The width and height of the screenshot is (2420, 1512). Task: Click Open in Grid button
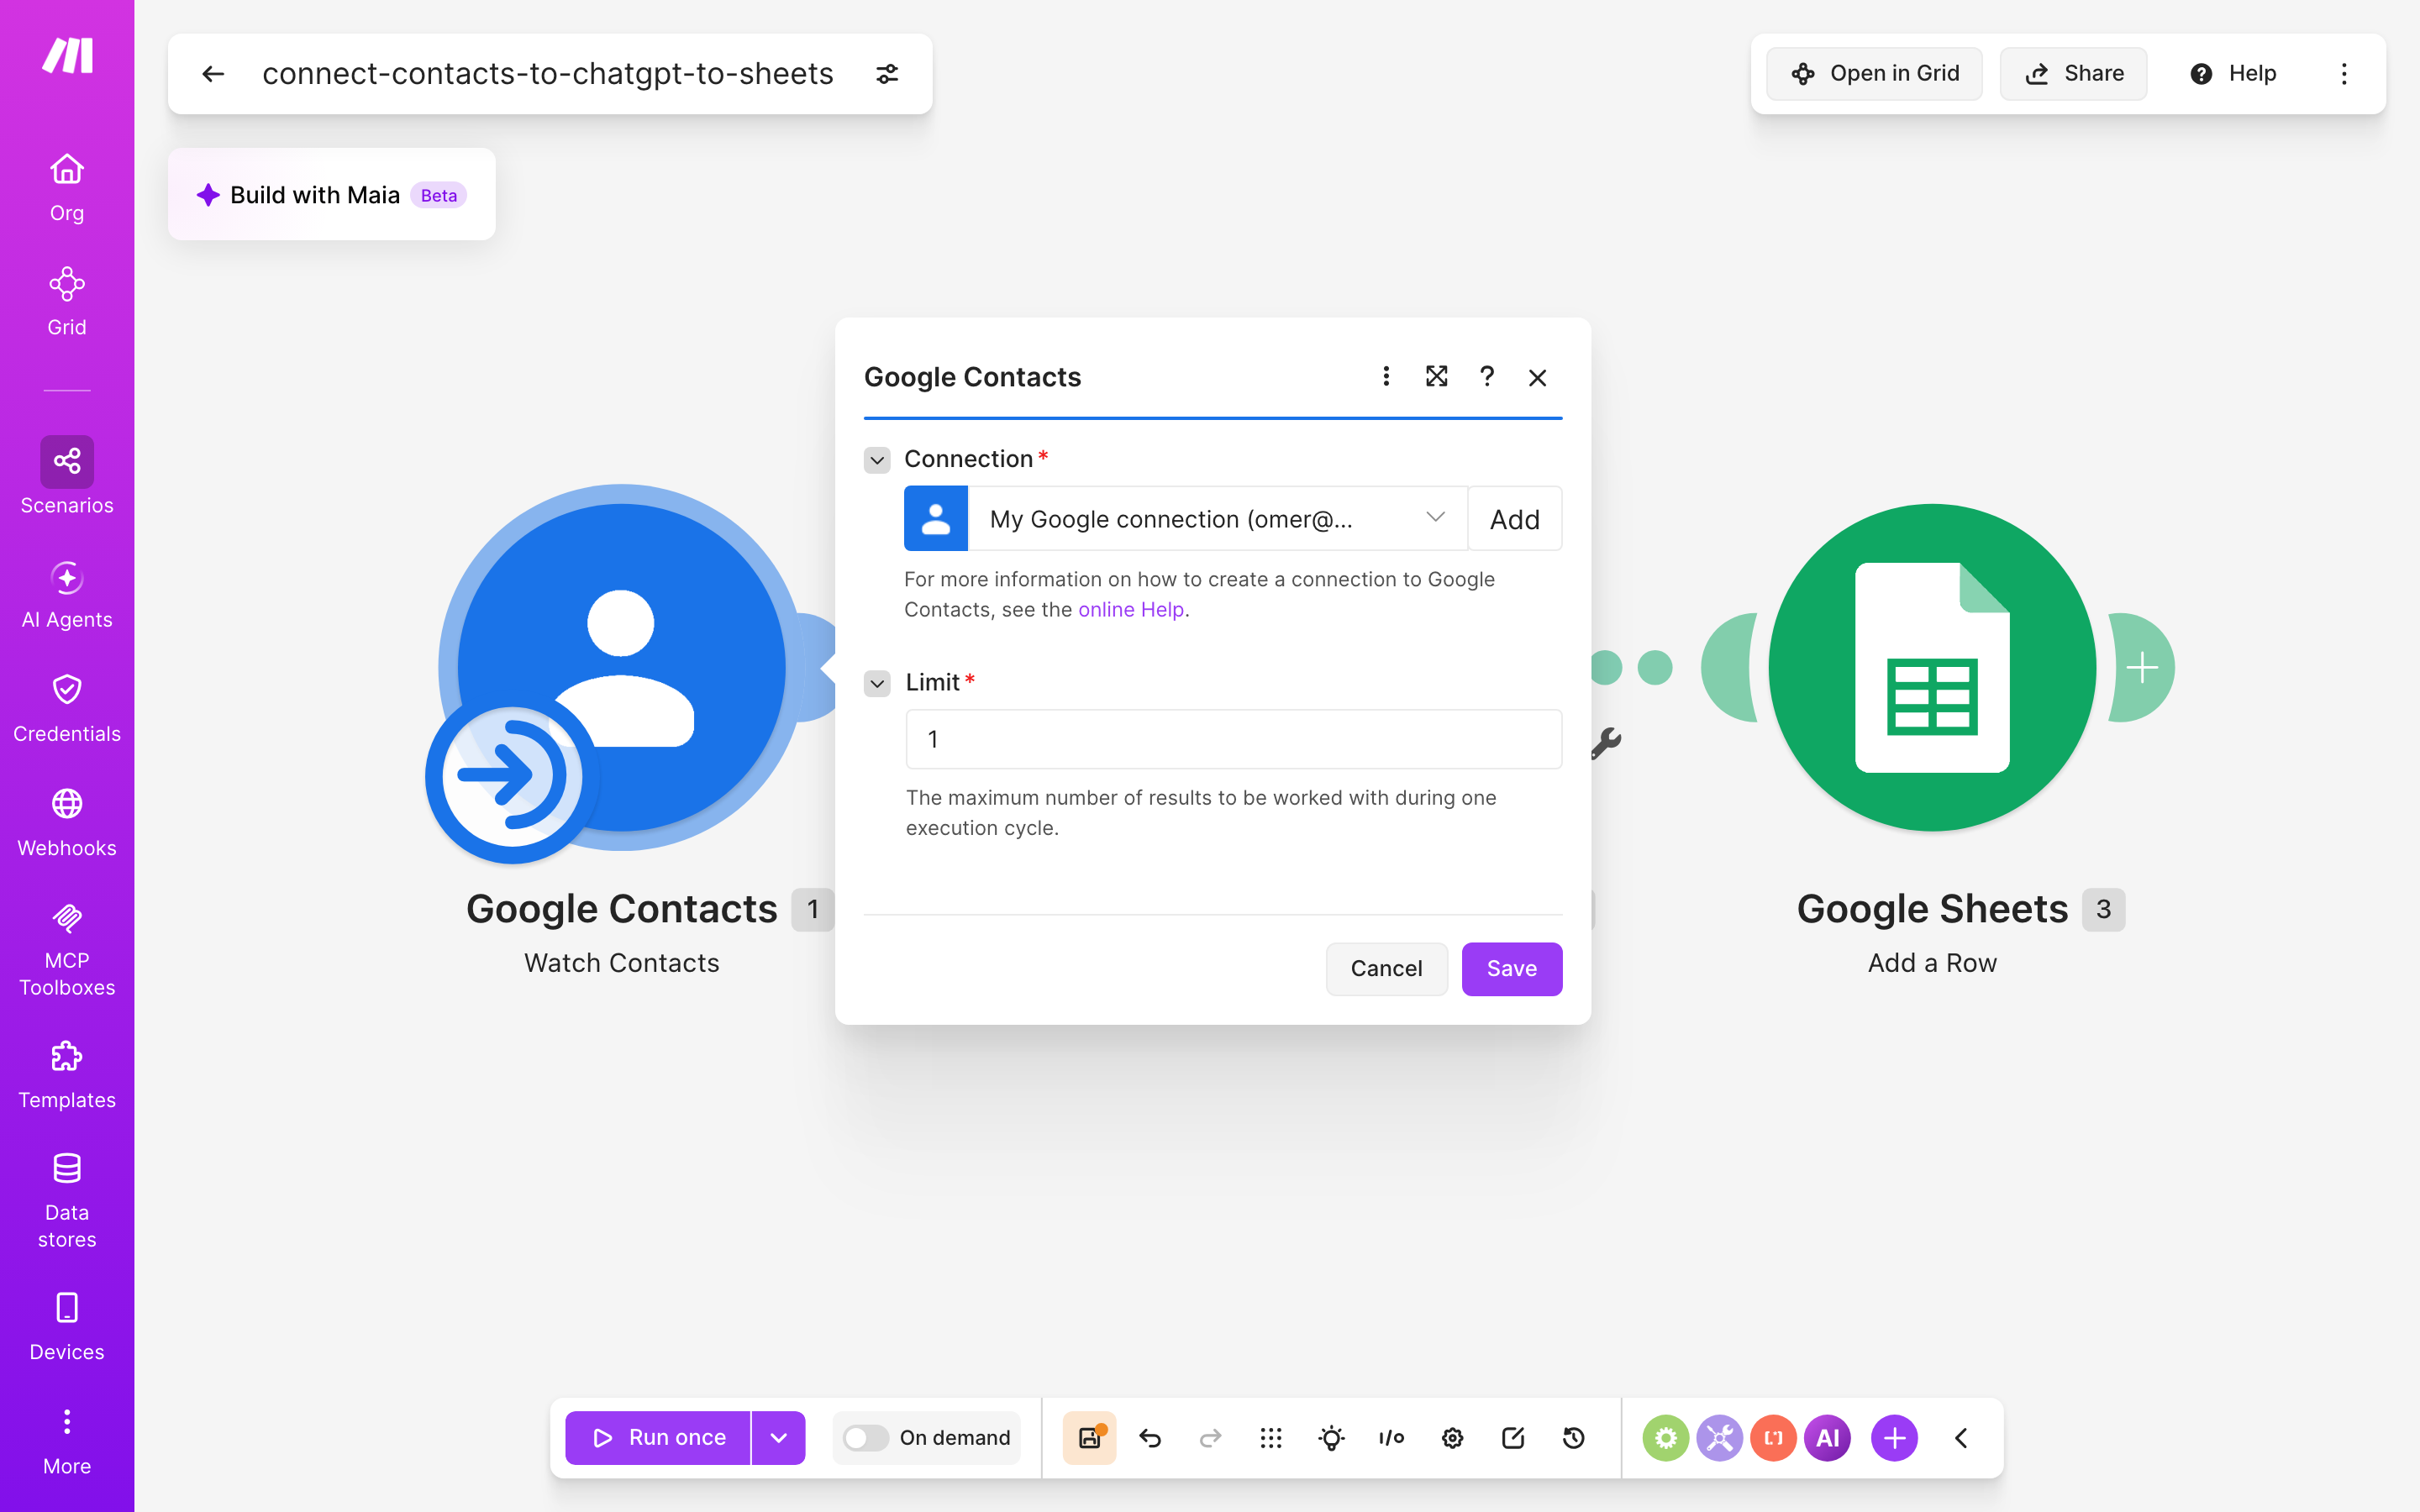click(1874, 73)
